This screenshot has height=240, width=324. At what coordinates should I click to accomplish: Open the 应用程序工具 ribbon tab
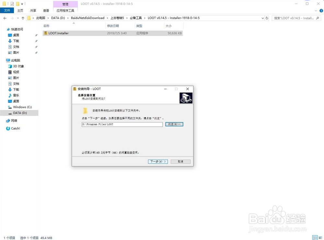65,11
